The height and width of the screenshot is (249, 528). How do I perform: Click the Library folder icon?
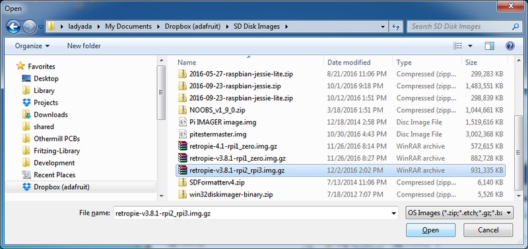coord(26,90)
